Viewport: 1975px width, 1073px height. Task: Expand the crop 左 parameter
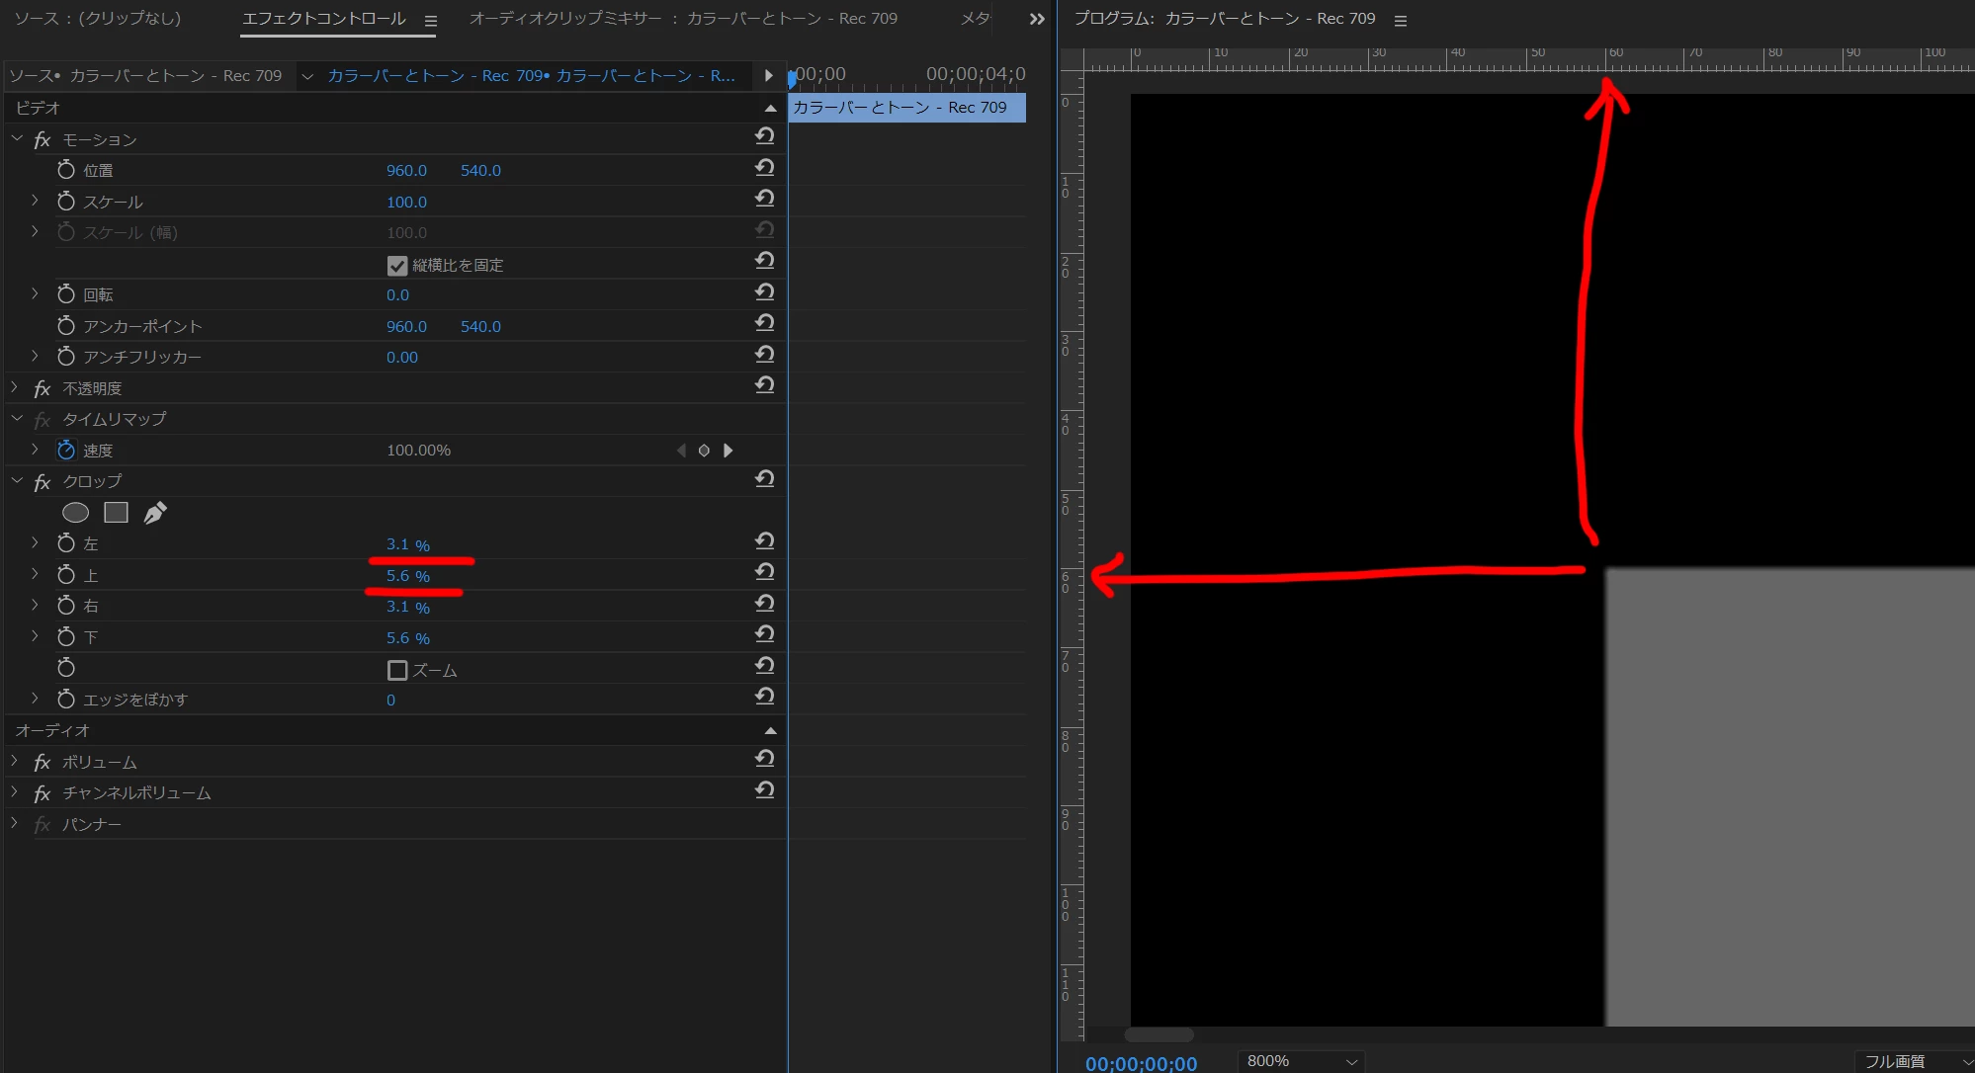(35, 542)
